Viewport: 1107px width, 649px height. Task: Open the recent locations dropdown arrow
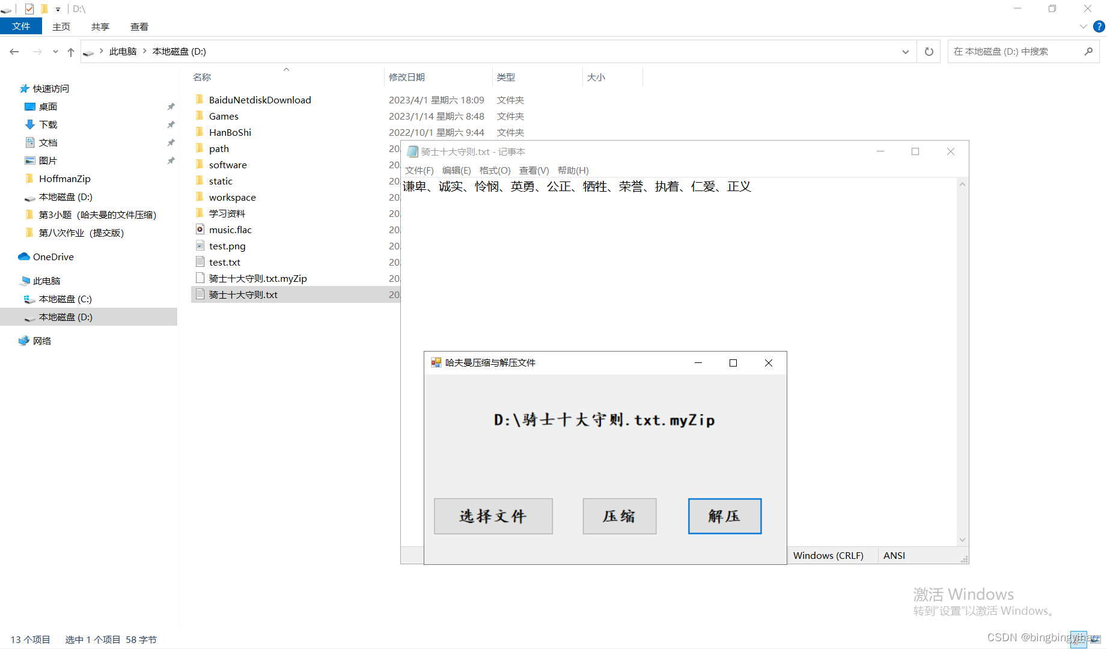point(55,52)
